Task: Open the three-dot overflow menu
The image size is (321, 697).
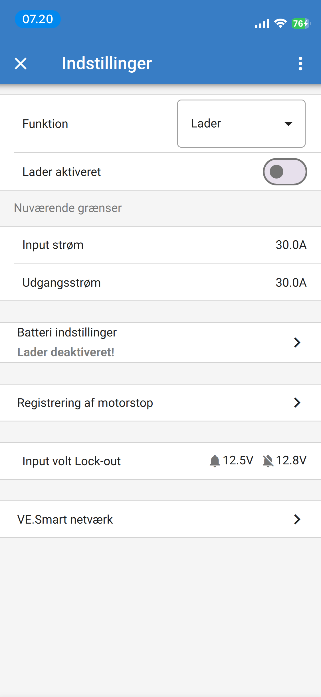Action: click(x=300, y=64)
